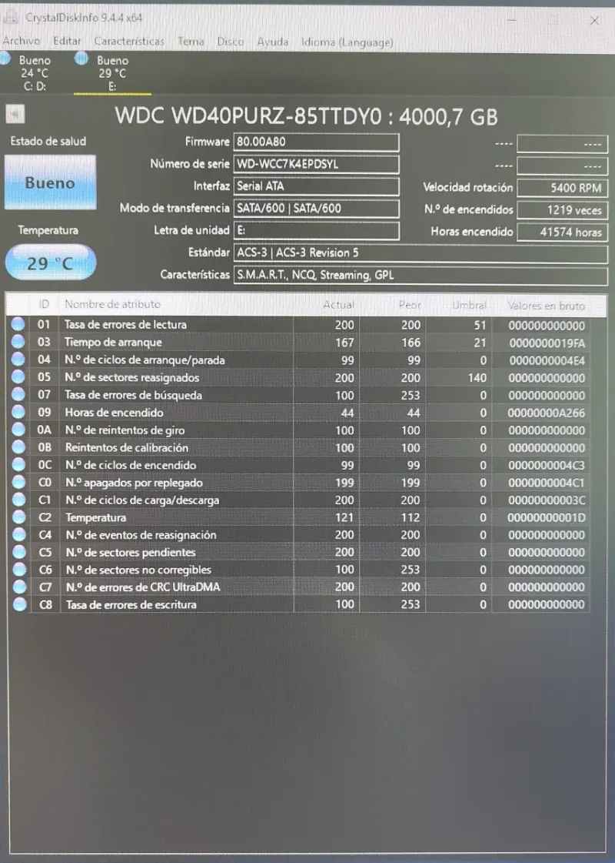Select 'N.º de sectores reasignados' text
Image resolution: width=615 pixels, height=863 pixels.
pos(132,377)
